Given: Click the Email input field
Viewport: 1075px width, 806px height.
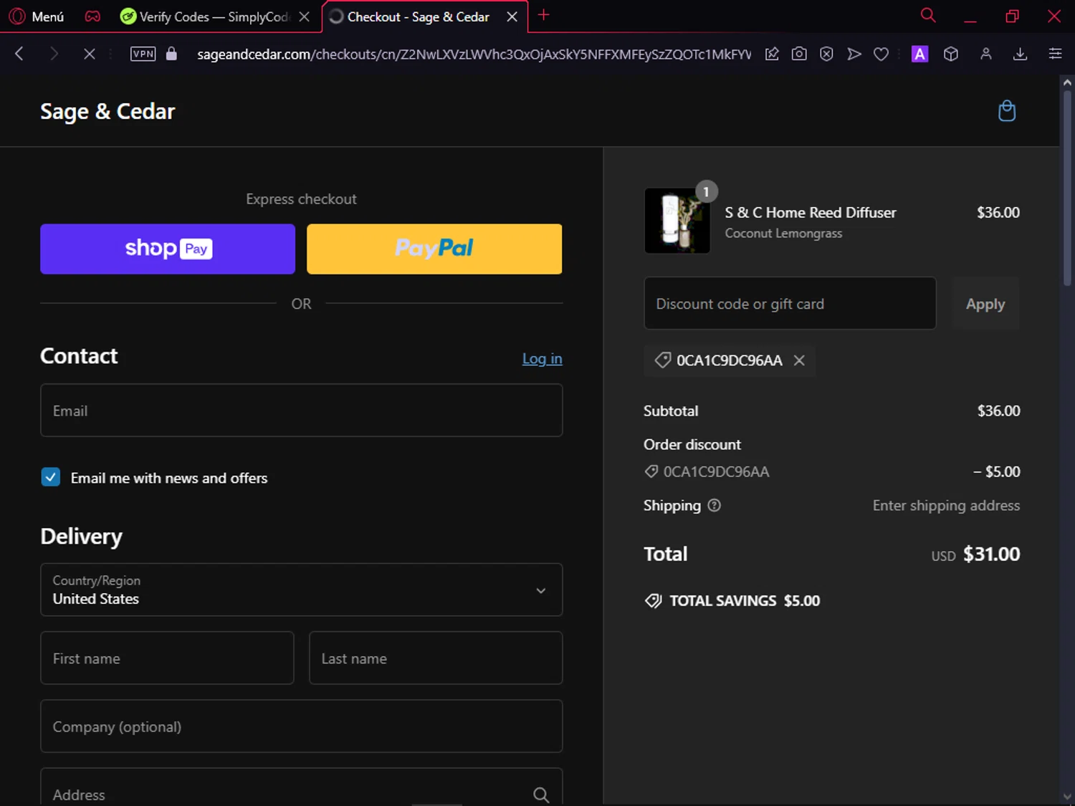Looking at the screenshot, I should click(302, 411).
